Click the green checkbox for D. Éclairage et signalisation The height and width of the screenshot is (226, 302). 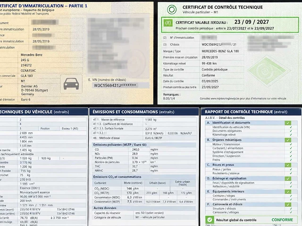point(288,179)
